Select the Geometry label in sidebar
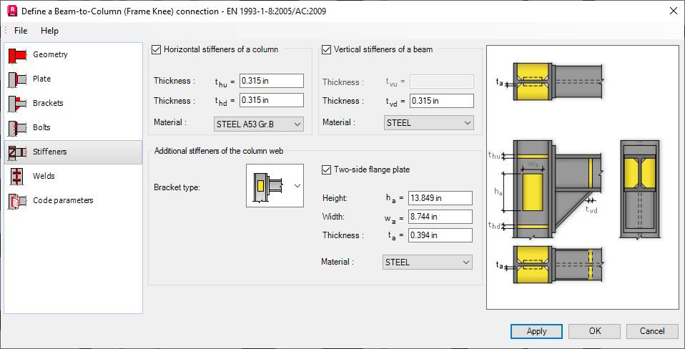Image resolution: width=685 pixels, height=349 pixels. pos(50,54)
